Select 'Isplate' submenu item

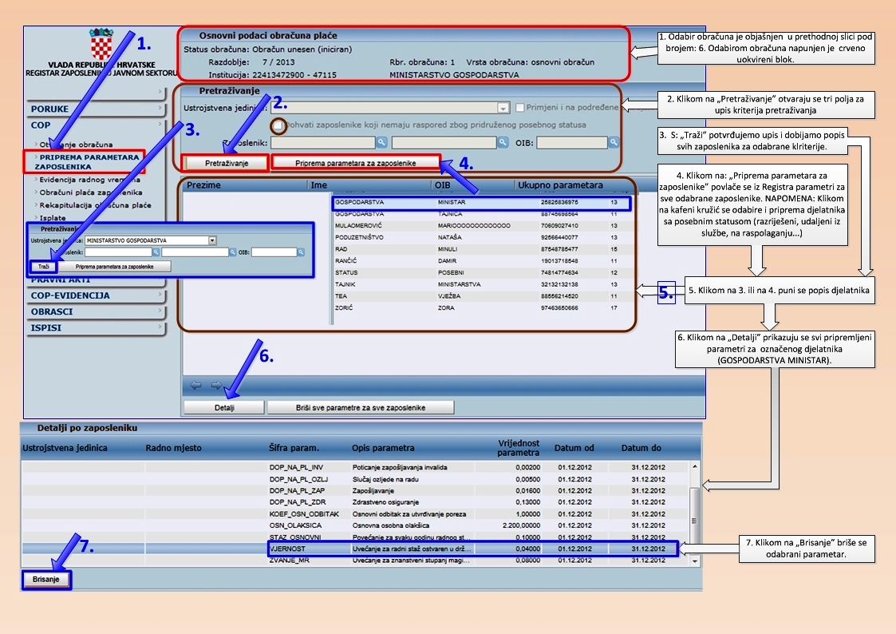(53, 218)
